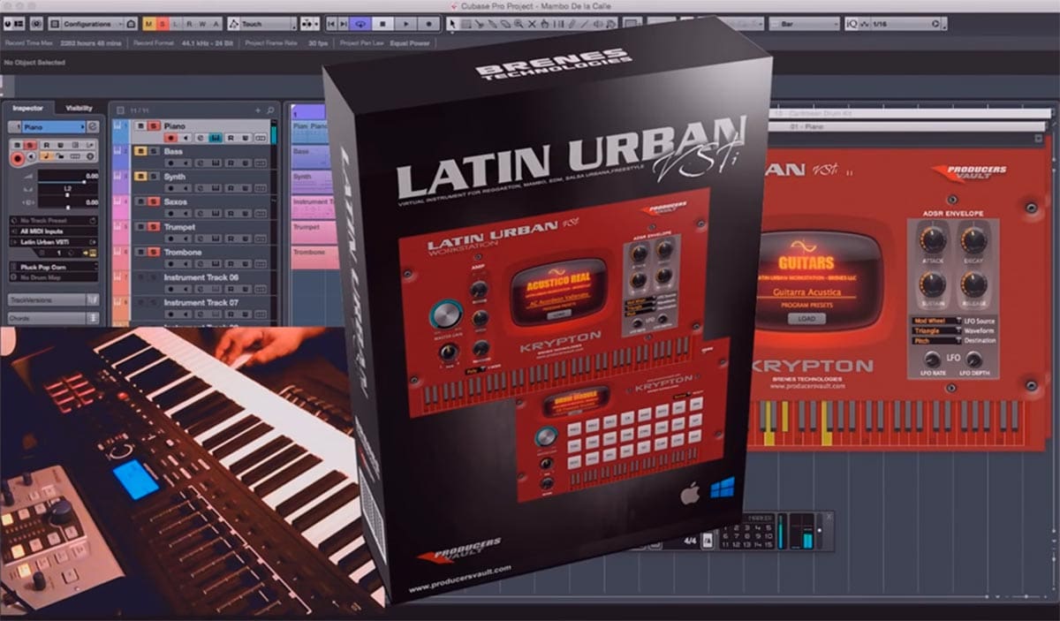Toggle monitor on the Synth track
1060x621 pixels.
(x=185, y=189)
